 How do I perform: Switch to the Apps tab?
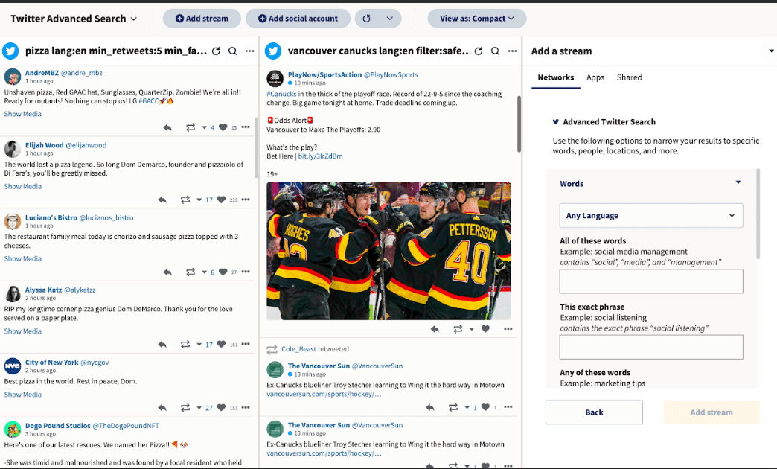click(x=595, y=78)
